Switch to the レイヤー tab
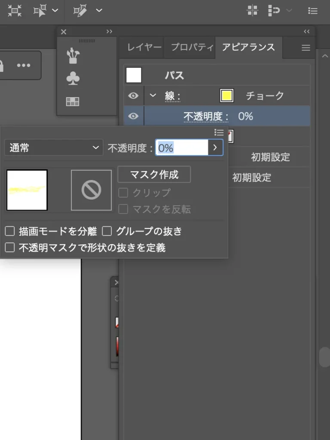The width and height of the screenshot is (330, 440). point(144,47)
